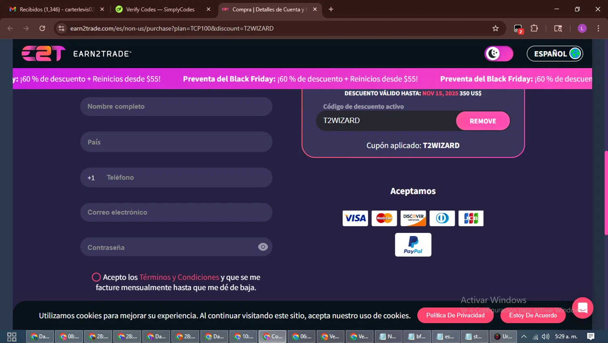The width and height of the screenshot is (608, 343).
Task: Click Política De Privacidad button
Action: click(x=455, y=315)
